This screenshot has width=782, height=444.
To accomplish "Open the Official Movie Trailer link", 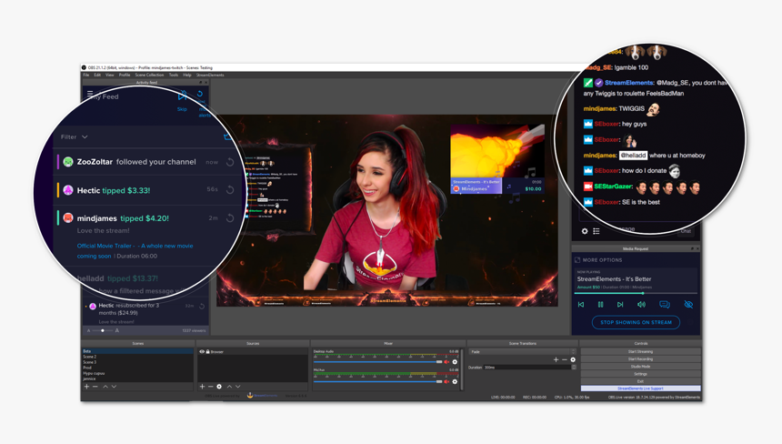I will point(135,251).
